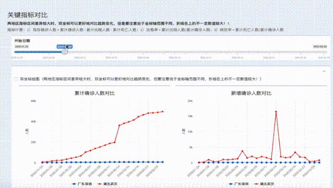Click the slider's minimum date label above the track

(22, 47)
